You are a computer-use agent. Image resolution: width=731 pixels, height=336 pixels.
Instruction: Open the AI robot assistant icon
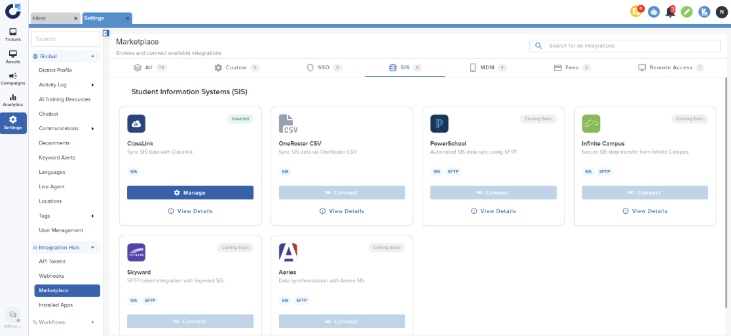point(654,12)
